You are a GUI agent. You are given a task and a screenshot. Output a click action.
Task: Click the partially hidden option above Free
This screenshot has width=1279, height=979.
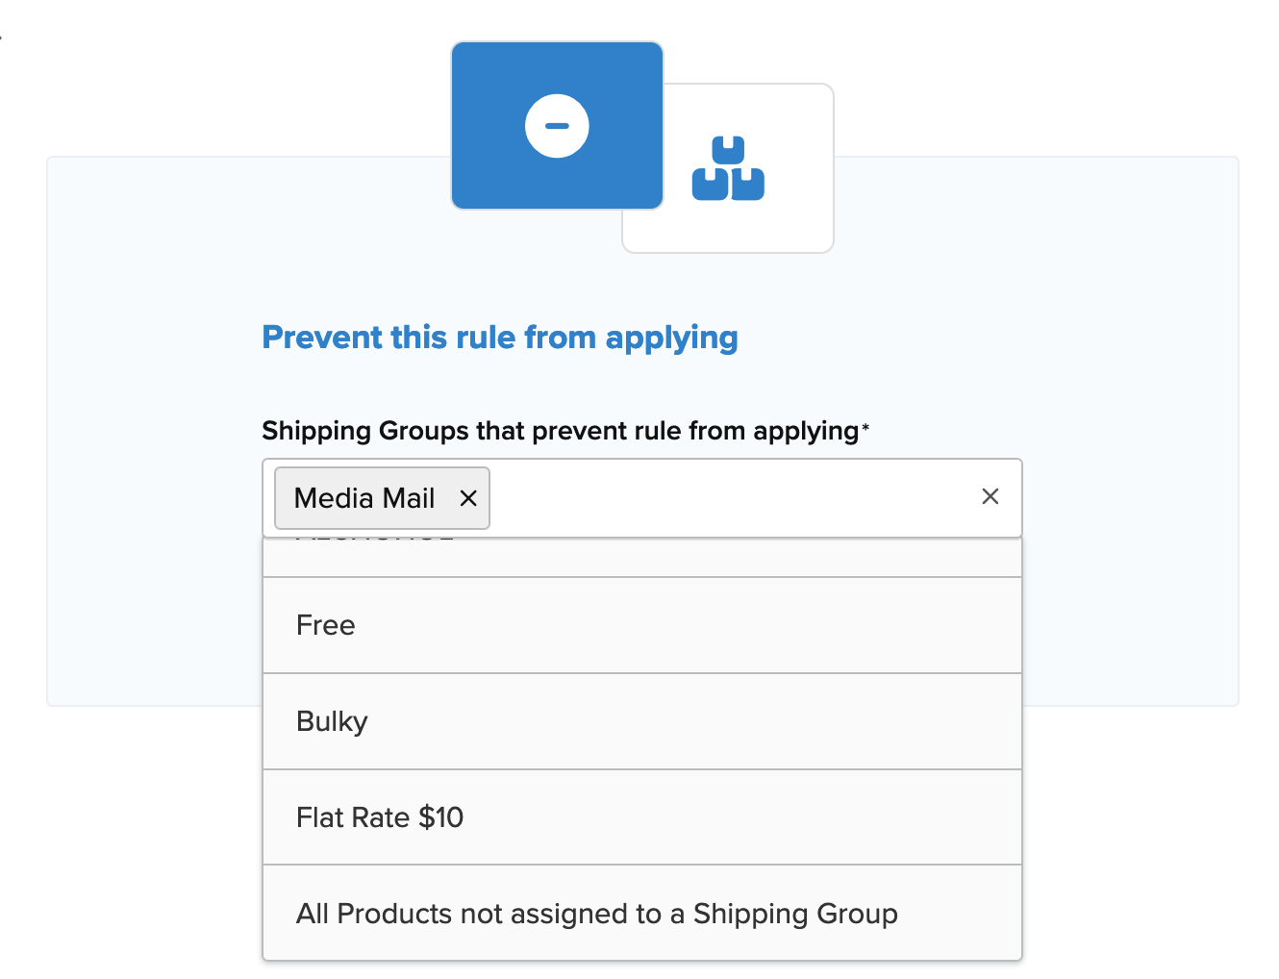click(x=641, y=557)
